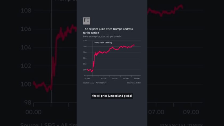
Task: Click the FT logo icon
Action: (86, 21)
